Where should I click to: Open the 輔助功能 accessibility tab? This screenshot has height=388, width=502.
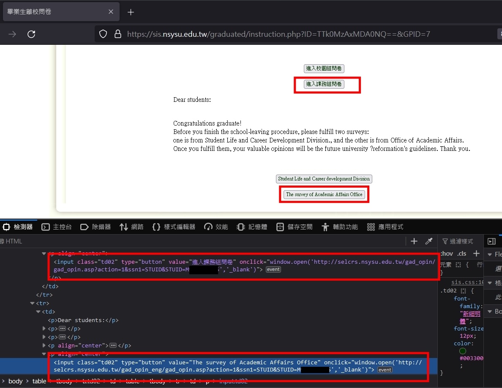pos(340,227)
